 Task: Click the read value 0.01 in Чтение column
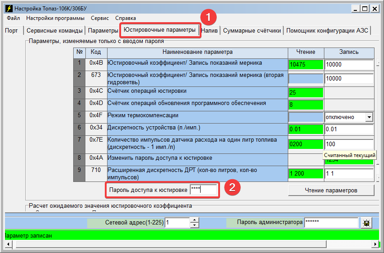pyautogui.click(x=306, y=129)
